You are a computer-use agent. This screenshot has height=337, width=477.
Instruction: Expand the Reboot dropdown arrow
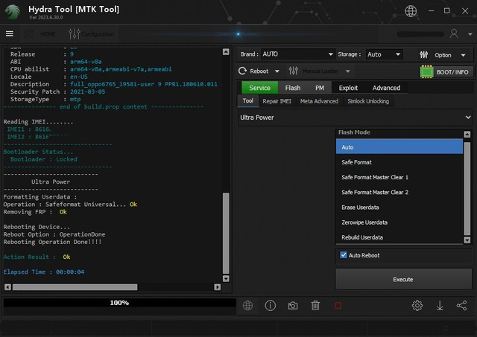point(277,71)
